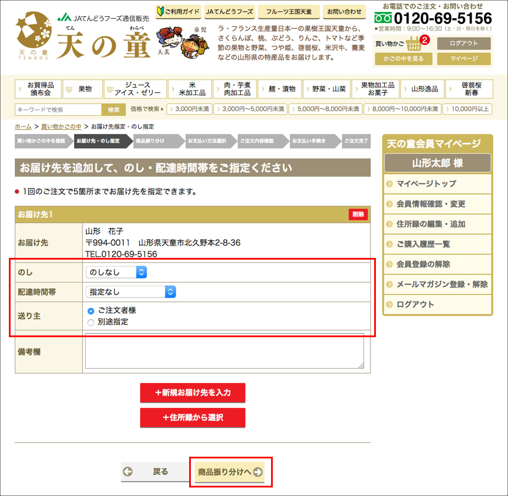
Task: Click inside the 備考欄 text area
Action: (x=225, y=351)
